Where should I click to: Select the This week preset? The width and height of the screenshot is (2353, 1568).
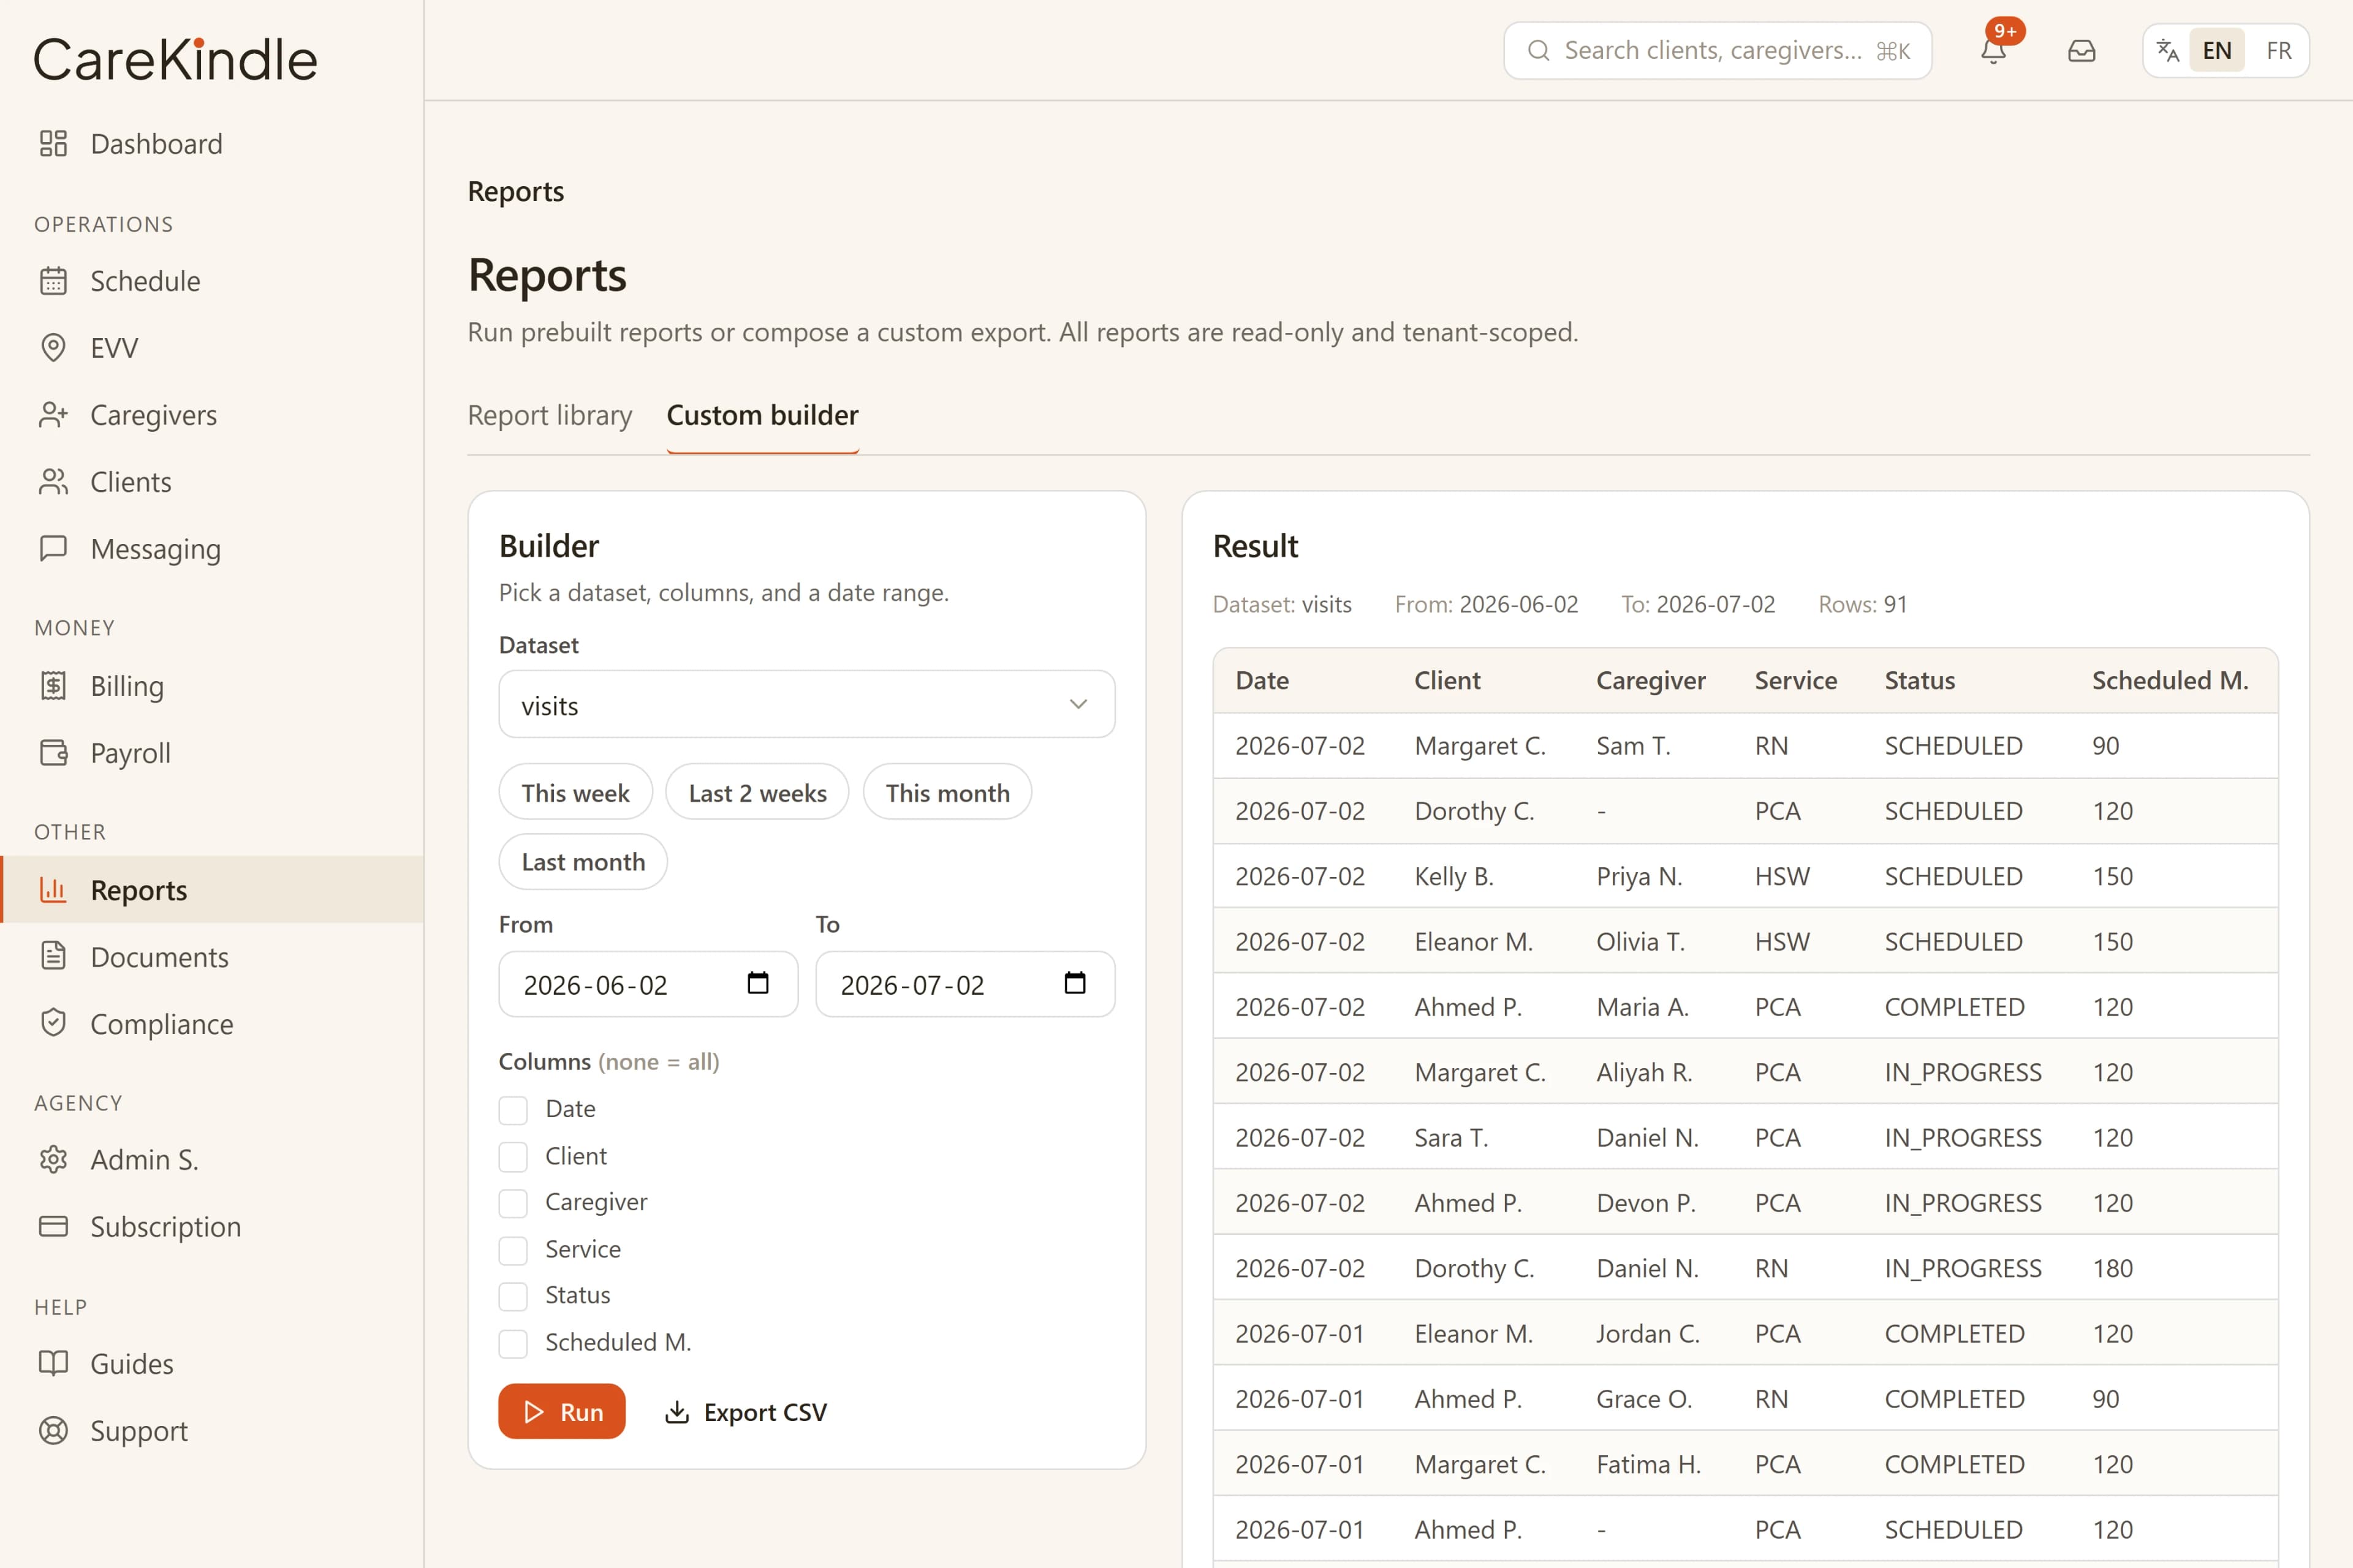pos(575,792)
